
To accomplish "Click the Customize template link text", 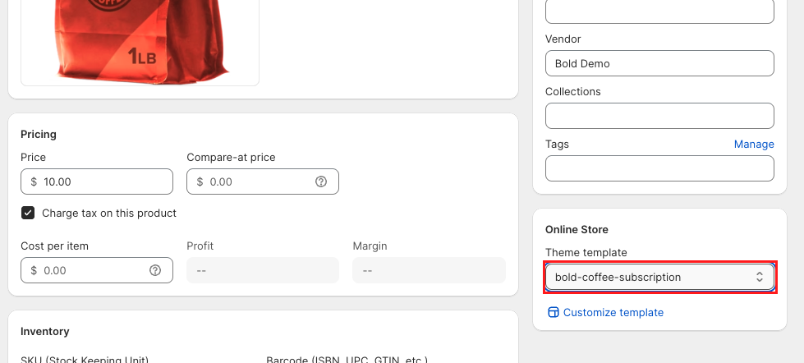I will [613, 312].
